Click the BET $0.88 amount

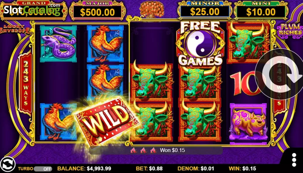point(149,168)
